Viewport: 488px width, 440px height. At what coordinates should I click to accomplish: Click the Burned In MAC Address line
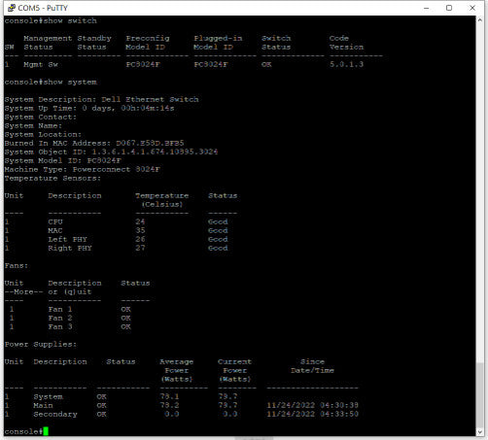(94, 143)
